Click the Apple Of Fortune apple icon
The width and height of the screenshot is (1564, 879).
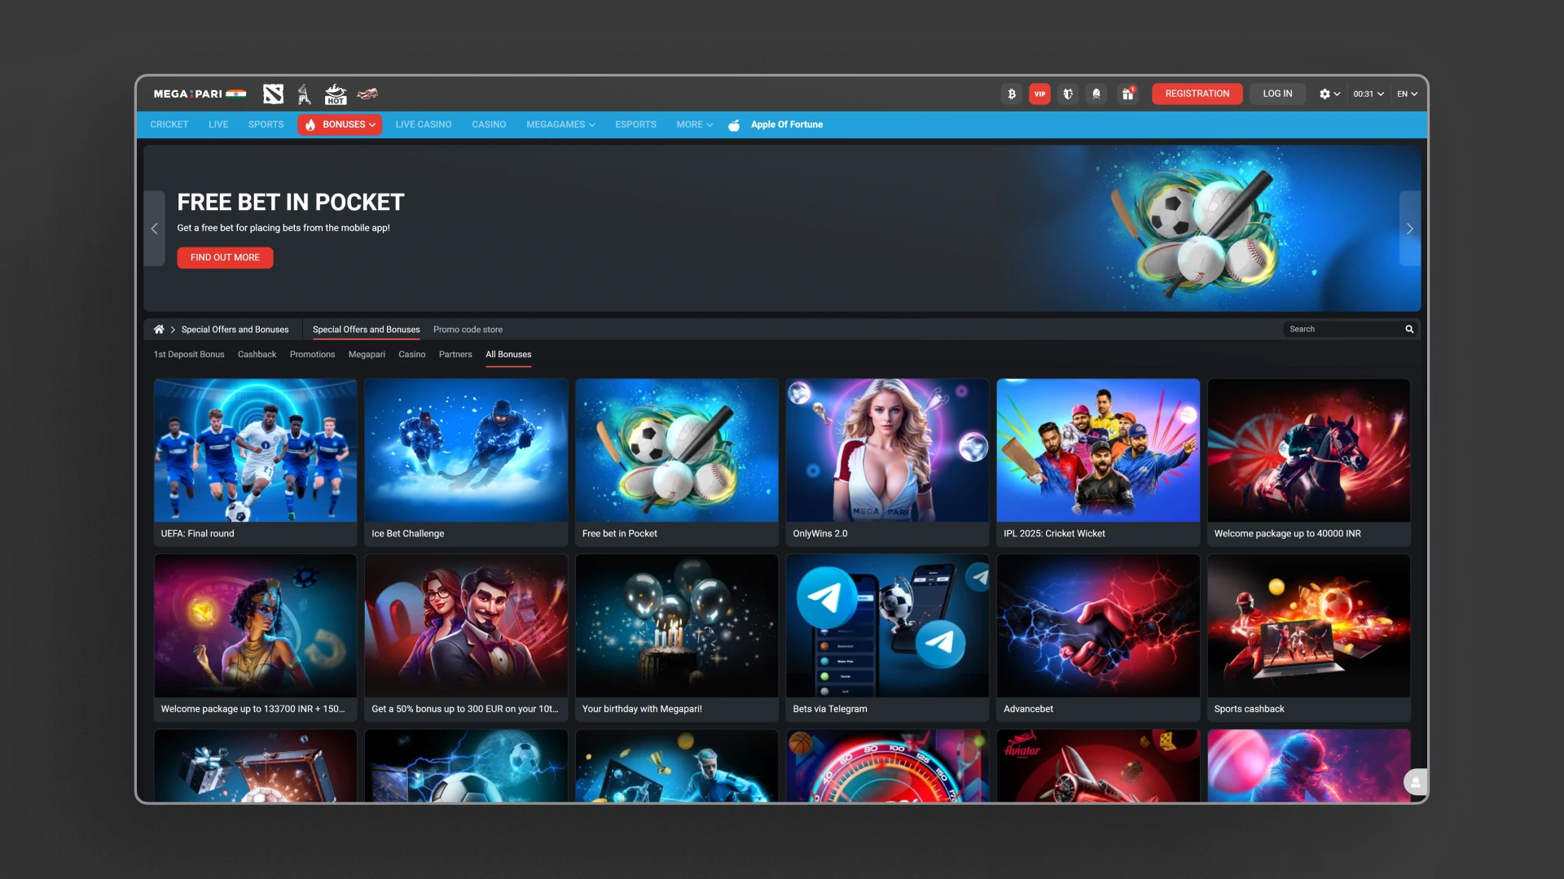tap(734, 125)
